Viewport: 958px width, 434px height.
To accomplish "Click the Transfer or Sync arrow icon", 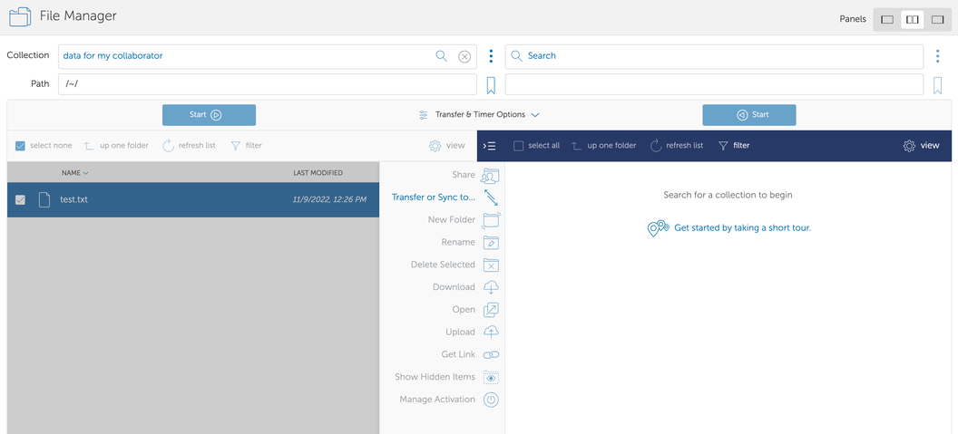I will pyautogui.click(x=491, y=198).
